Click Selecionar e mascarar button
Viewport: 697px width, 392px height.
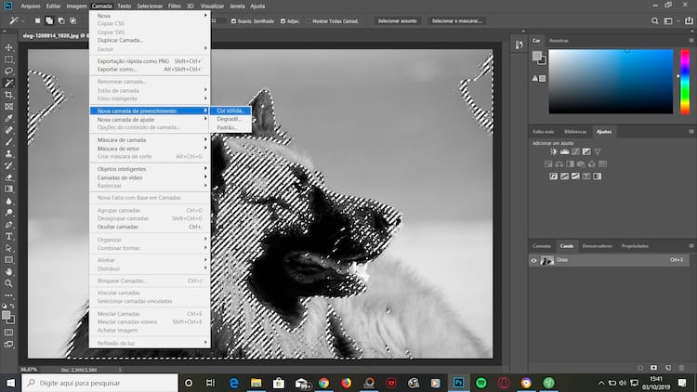456,20
